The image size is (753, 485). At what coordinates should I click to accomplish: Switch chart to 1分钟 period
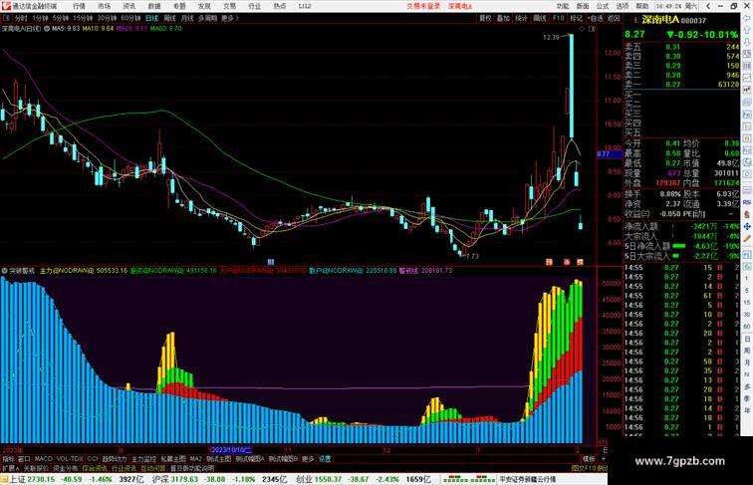[x=40, y=18]
